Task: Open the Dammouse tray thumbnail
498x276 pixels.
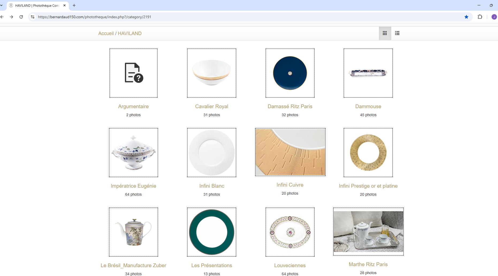Action: (x=368, y=73)
